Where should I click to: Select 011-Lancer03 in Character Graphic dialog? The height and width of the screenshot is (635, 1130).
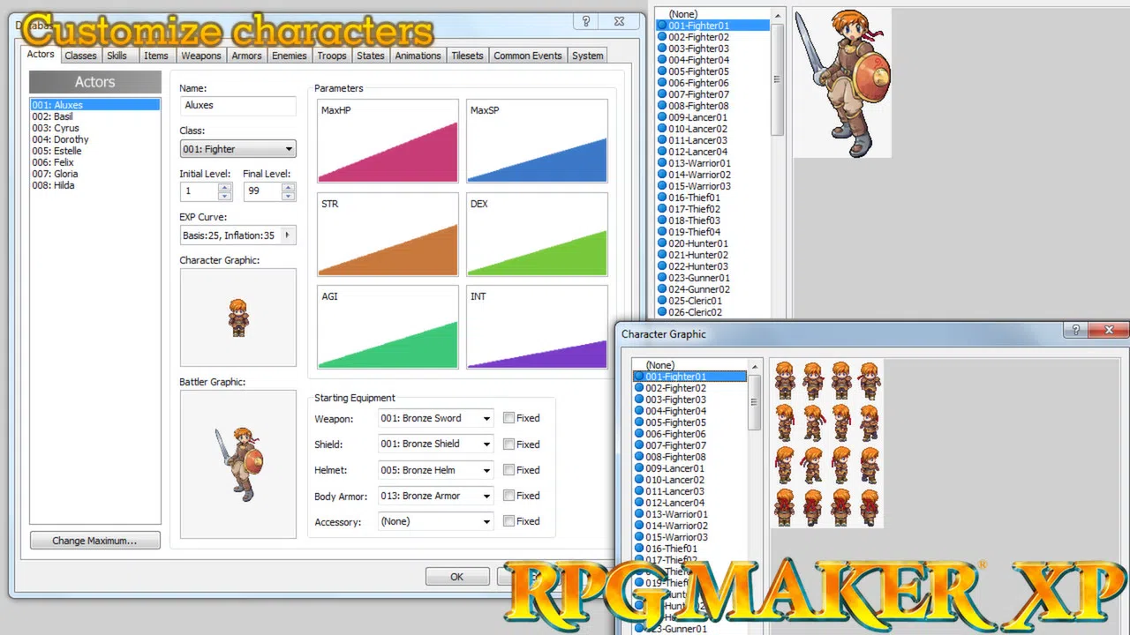pos(675,491)
